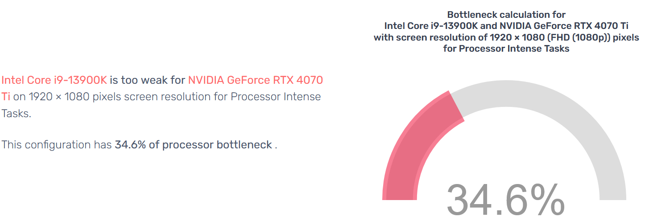Click the NVIDIA GeForce RTX 4070 link
Image resolution: width=649 pixels, height=221 pixels.
point(255,80)
